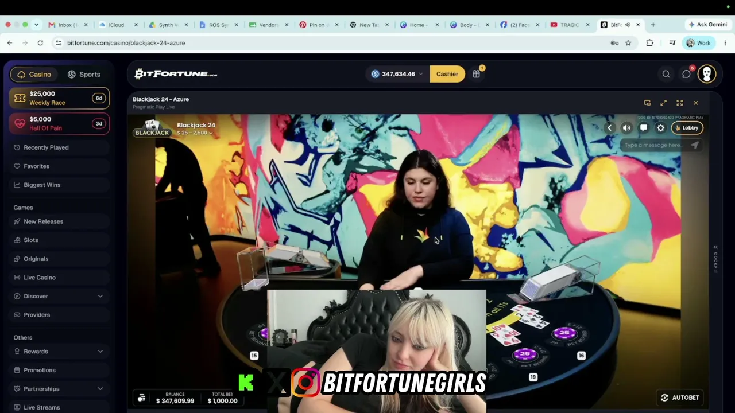
Task: Open the tab search dropdown arrow
Action: click(36, 25)
